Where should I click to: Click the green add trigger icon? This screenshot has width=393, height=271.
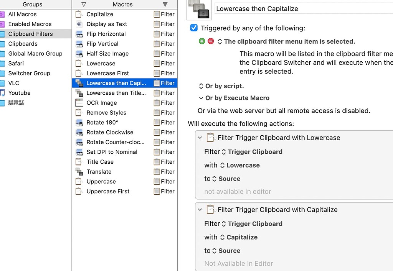(x=201, y=41)
